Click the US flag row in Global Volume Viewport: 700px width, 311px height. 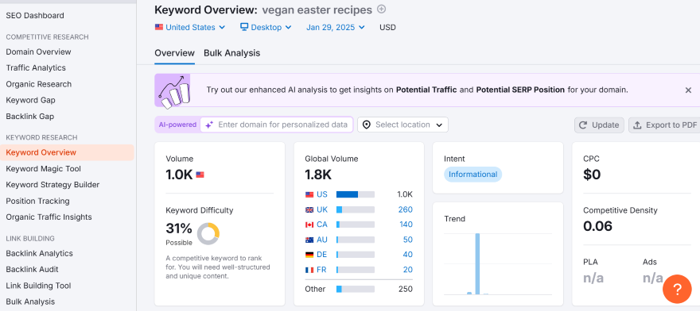(359, 194)
